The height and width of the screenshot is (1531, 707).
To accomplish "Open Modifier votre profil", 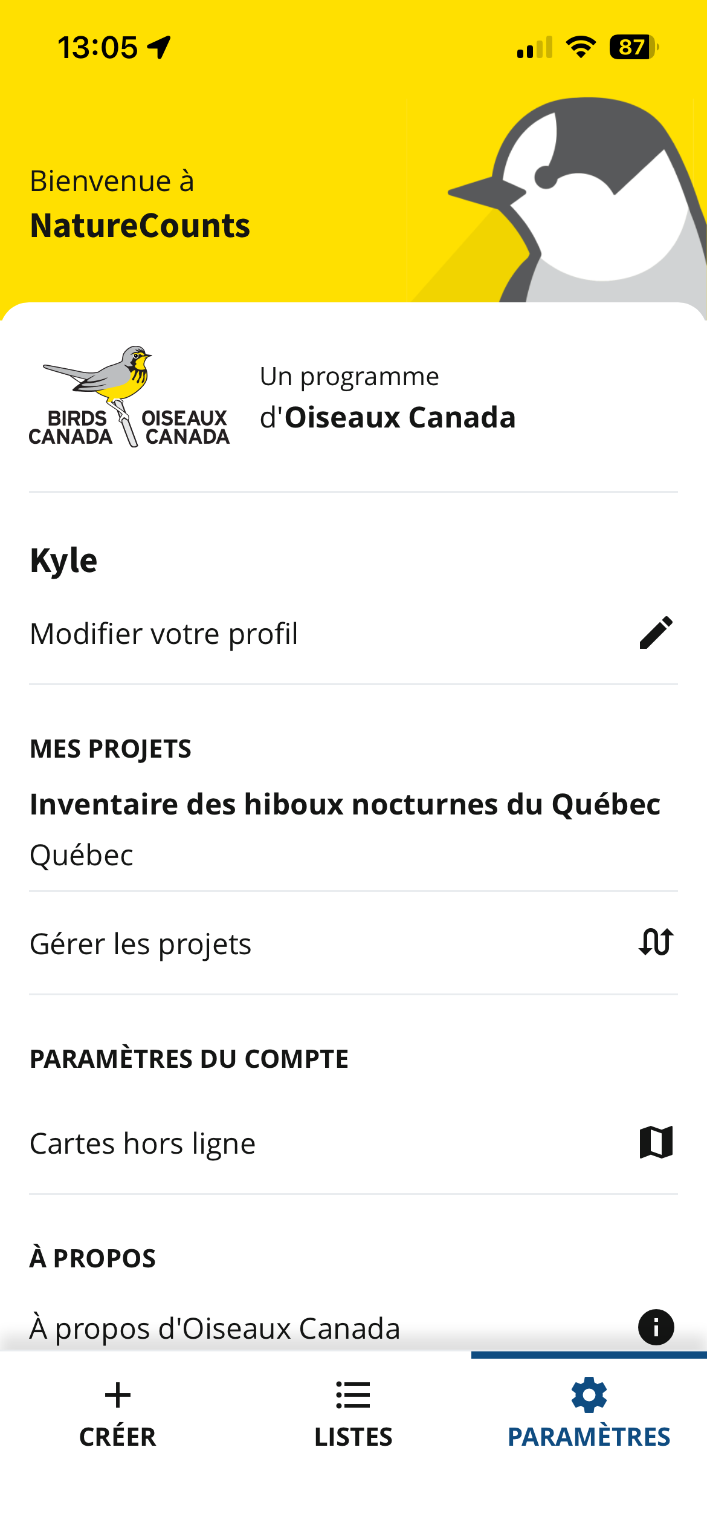I will pos(164,634).
